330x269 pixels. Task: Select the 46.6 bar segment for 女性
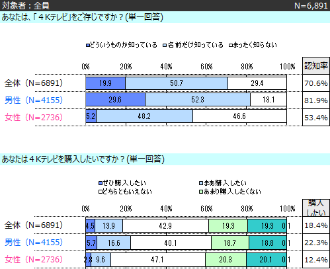click(x=239, y=116)
